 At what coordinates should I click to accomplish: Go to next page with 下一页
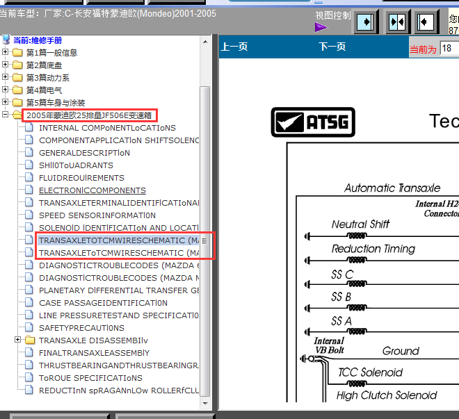coord(332,47)
